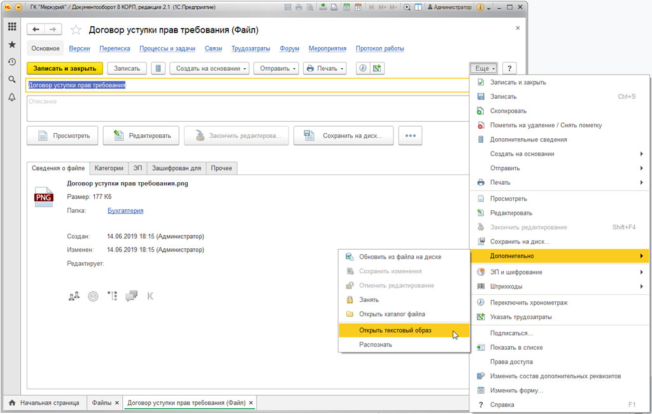Click the back navigation arrow
Image resolution: width=652 pixels, height=414 pixels.
click(x=36, y=30)
